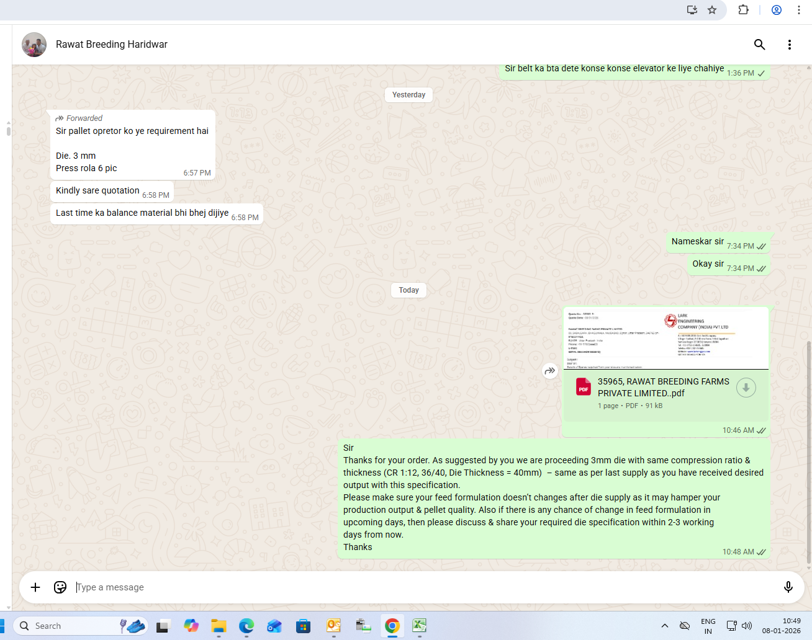Open the Chrome profile account icon
This screenshot has height=640, width=812.
(x=776, y=10)
